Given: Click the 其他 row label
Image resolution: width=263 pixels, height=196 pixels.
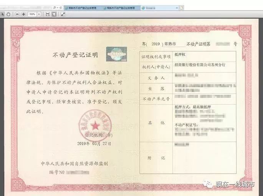Looking at the screenshot, I should click(156, 123).
